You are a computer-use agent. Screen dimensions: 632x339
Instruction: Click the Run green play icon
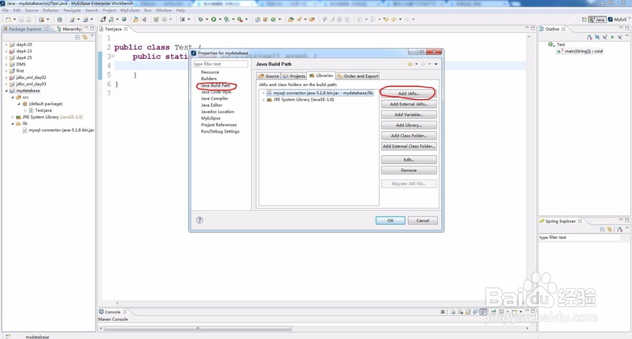coord(214,20)
